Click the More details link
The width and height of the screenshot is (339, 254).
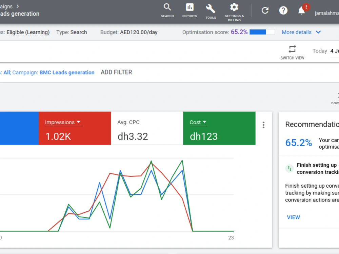click(296, 32)
